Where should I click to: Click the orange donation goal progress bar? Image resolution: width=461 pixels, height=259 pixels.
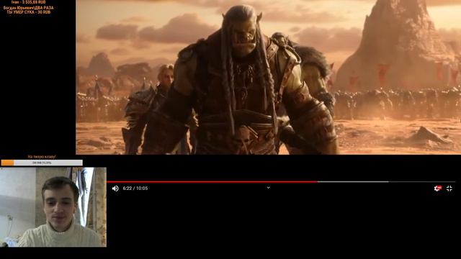42,163
